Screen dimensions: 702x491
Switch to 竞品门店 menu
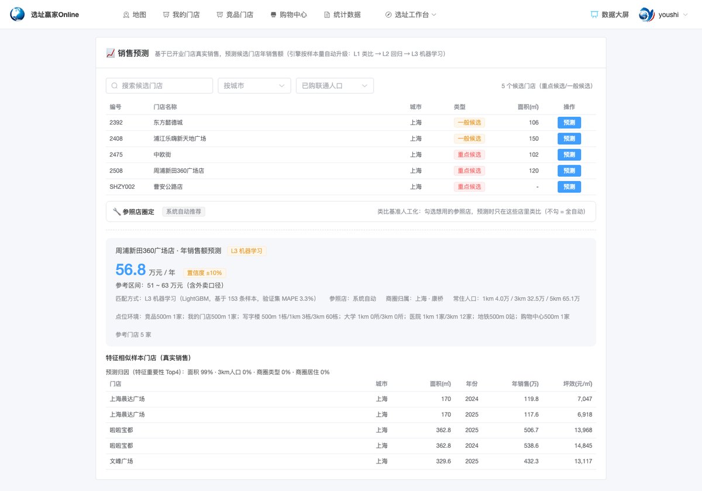pos(235,15)
